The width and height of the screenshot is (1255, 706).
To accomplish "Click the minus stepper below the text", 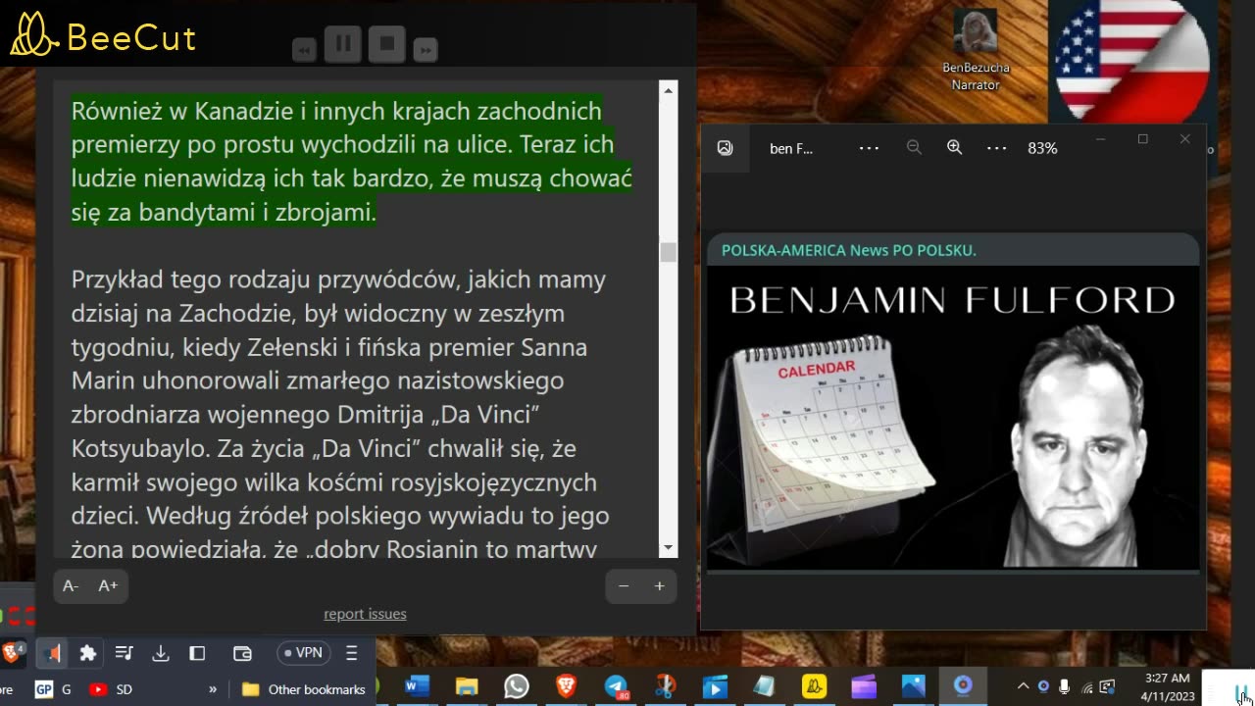I will click(624, 586).
